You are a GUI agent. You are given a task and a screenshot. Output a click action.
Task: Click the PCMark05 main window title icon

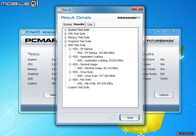coord(22,32)
